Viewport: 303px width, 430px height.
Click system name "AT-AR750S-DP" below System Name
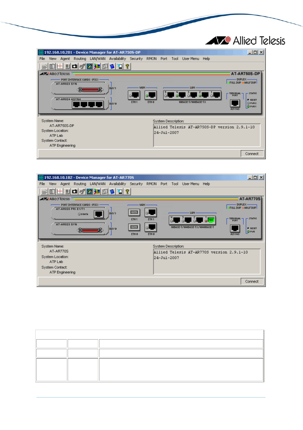(62, 126)
